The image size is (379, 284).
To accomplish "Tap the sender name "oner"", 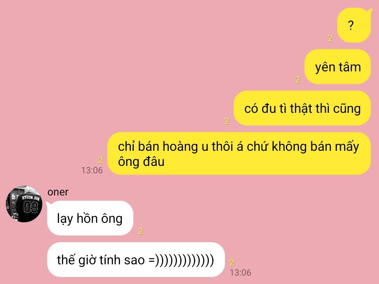I will 58,192.
